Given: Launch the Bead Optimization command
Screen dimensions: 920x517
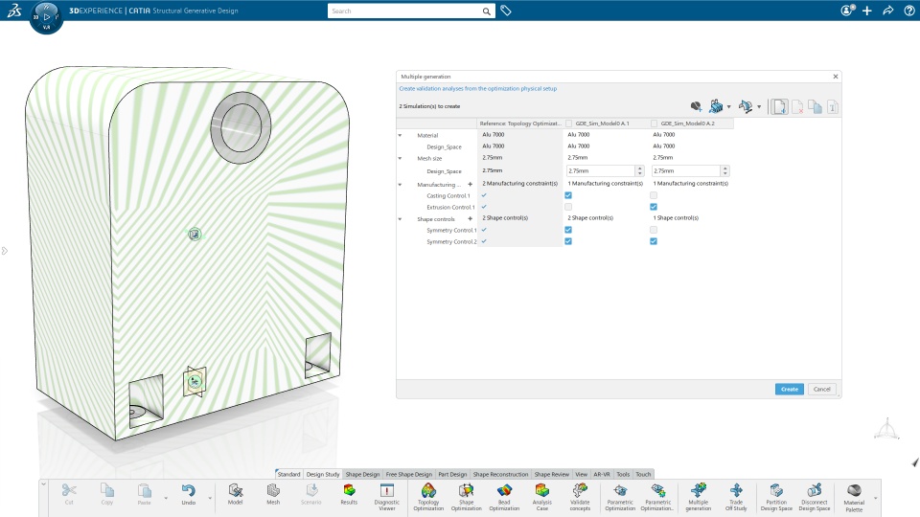Looking at the screenshot, I should [x=504, y=497].
